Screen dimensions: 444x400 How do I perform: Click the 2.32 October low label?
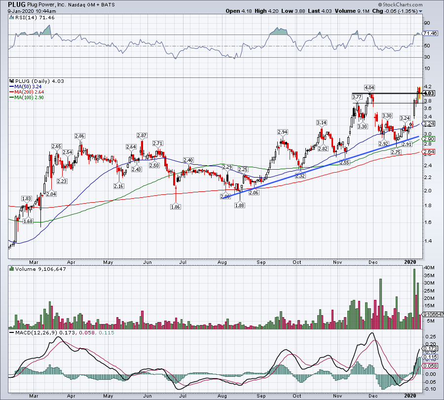(x=300, y=176)
